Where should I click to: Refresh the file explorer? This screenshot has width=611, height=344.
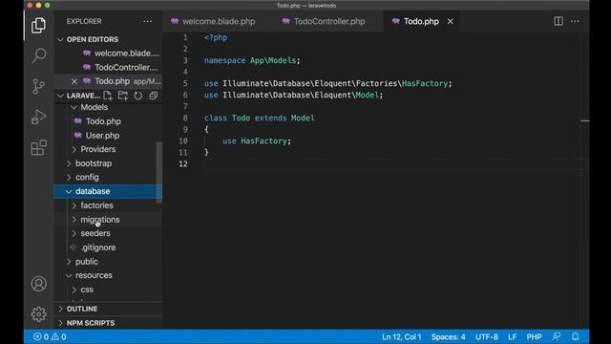(138, 96)
